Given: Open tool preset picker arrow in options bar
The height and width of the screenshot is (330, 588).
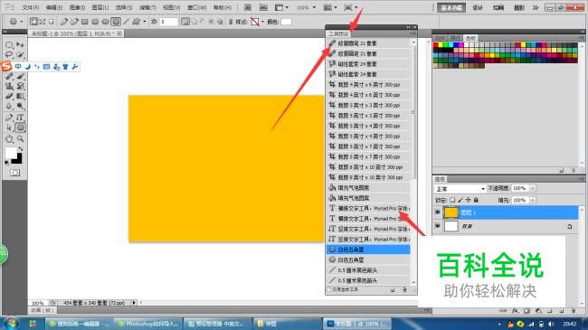Looking at the screenshot, I should pyautogui.click(x=22, y=22).
